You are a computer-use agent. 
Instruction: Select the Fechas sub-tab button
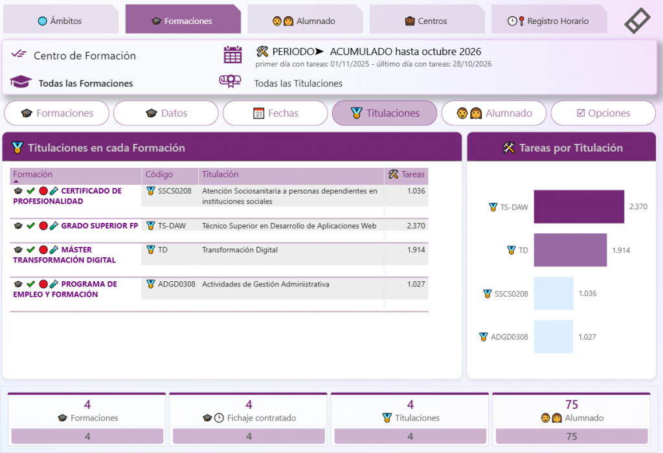click(x=275, y=113)
